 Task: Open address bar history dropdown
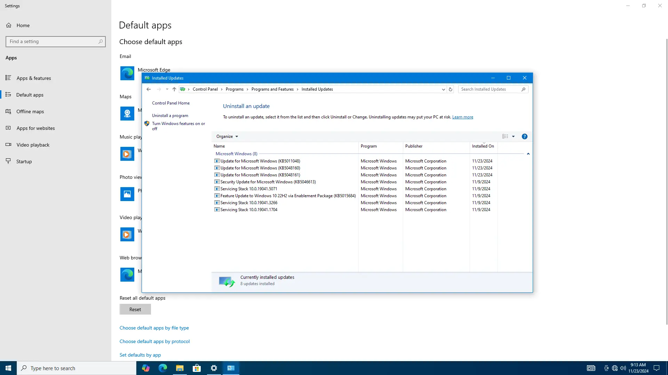[x=443, y=89]
